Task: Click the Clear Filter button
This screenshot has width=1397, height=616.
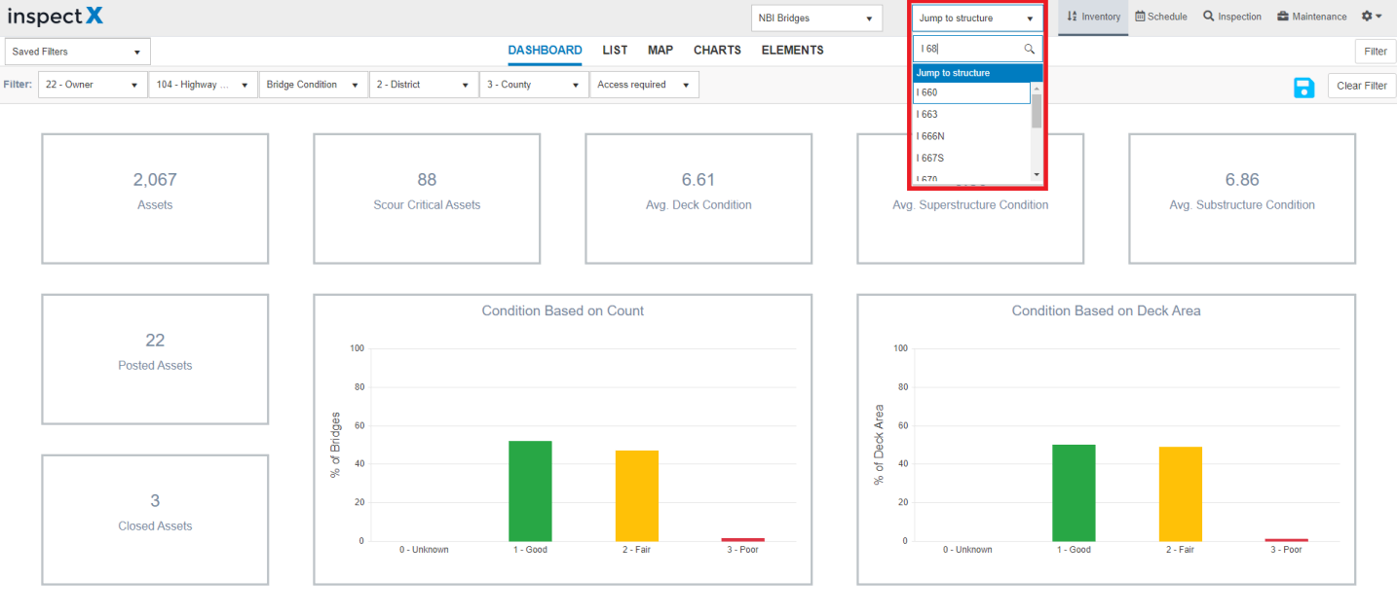Action: (1362, 86)
